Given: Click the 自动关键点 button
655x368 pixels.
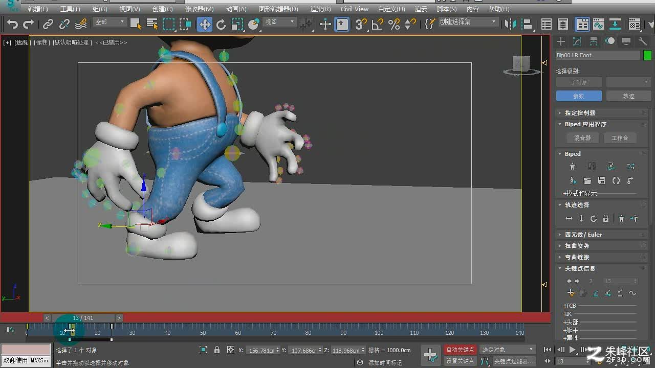Looking at the screenshot, I should 460,350.
